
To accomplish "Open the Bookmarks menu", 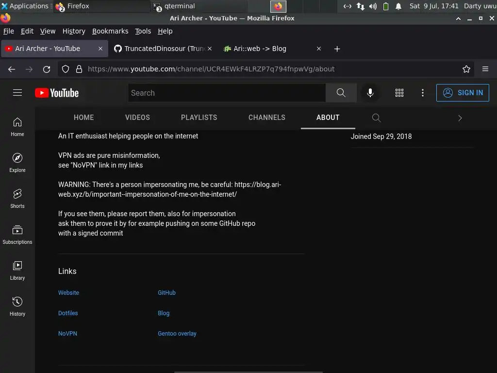I will tap(110, 31).
